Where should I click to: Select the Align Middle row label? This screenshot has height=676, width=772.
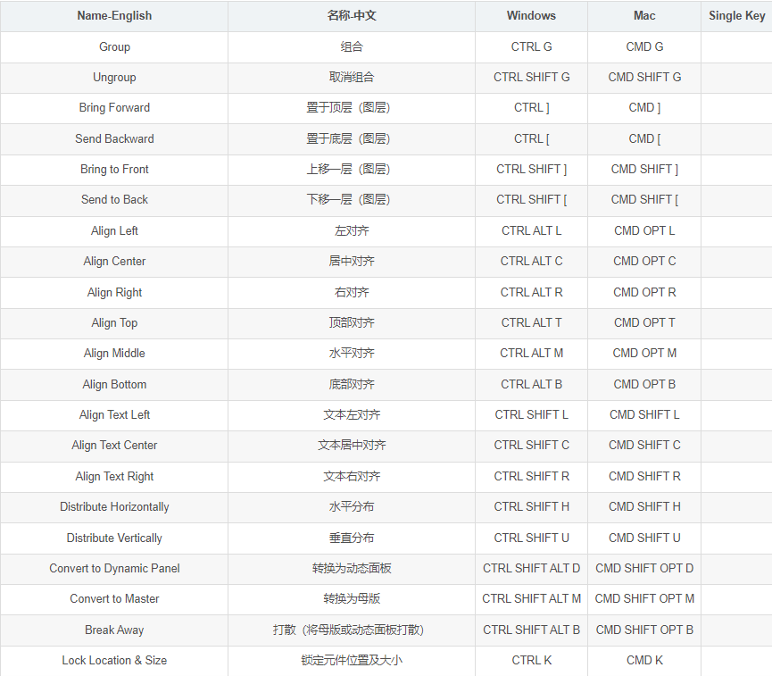click(x=114, y=353)
